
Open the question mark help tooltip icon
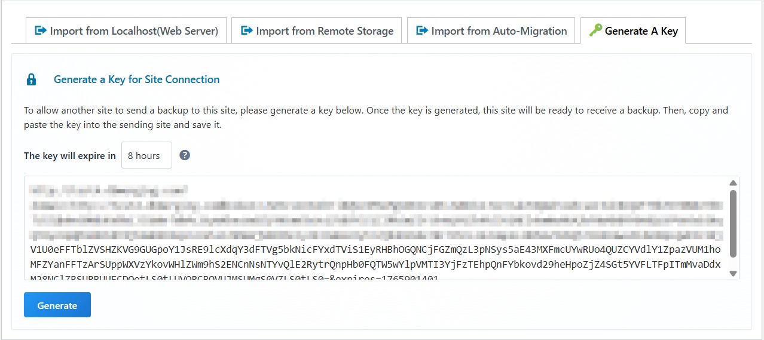[x=185, y=155]
